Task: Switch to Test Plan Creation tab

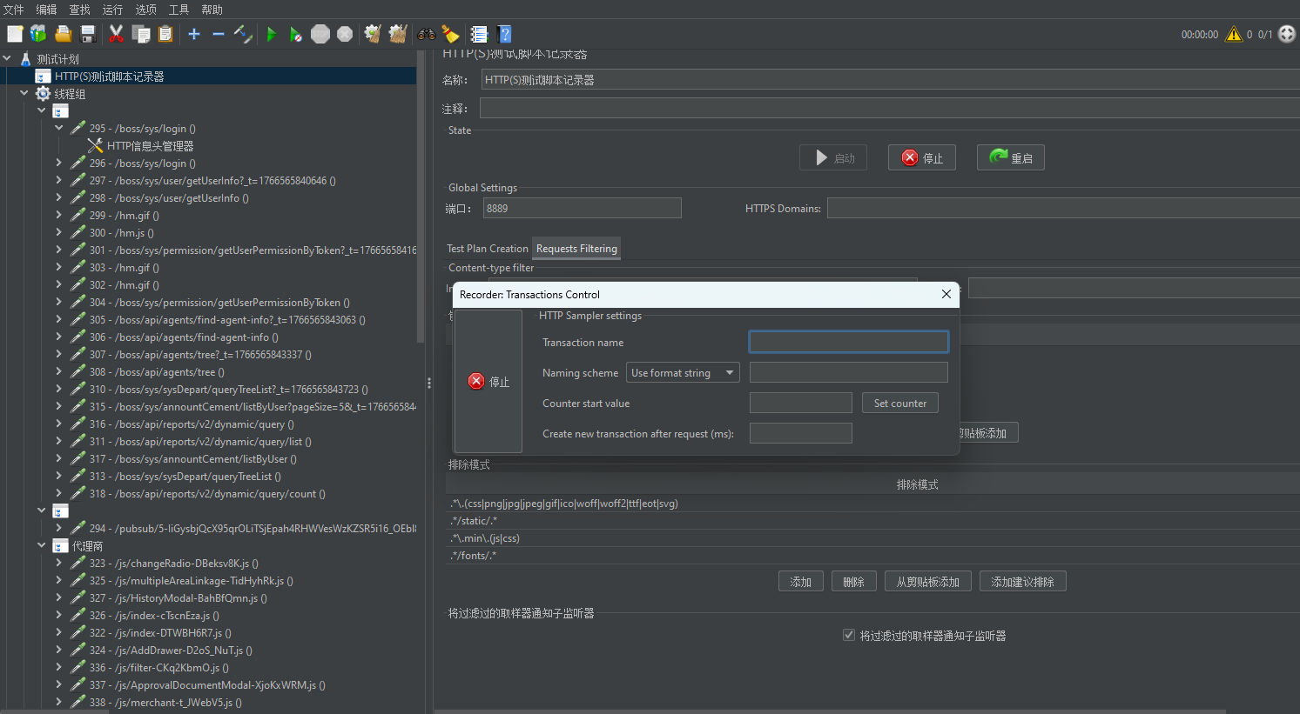Action: pyautogui.click(x=488, y=249)
